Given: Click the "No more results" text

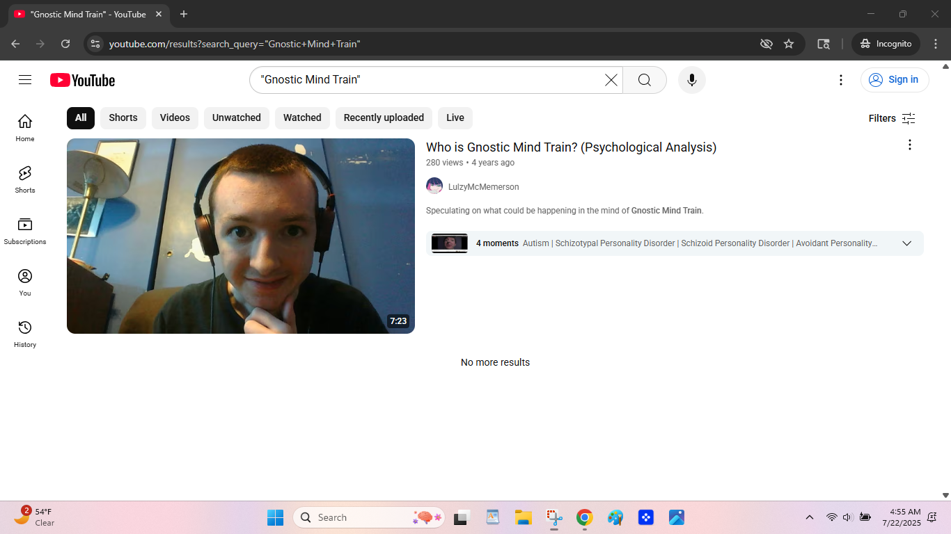Looking at the screenshot, I should pyautogui.click(x=495, y=362).
